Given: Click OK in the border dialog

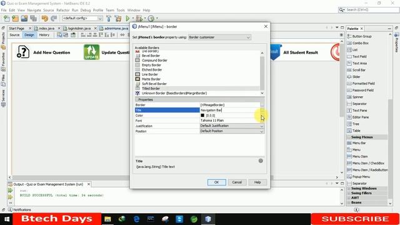Looking at the screenshot, I should point(217,182).
